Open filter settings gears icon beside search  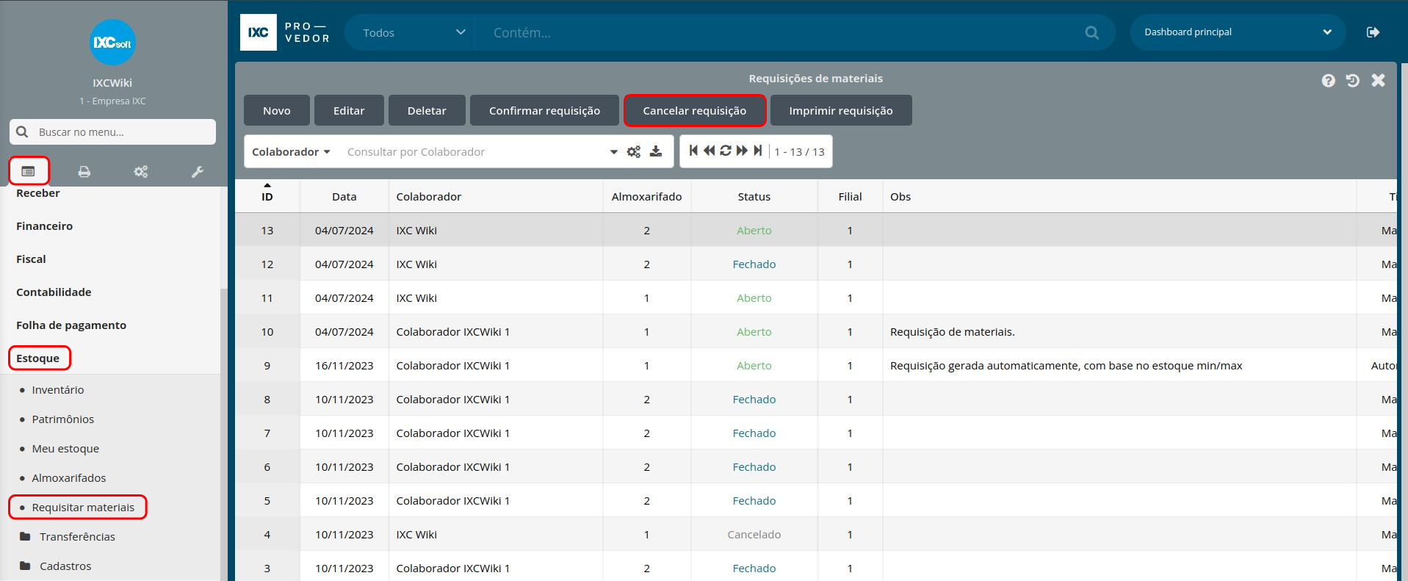click(634, 152)
